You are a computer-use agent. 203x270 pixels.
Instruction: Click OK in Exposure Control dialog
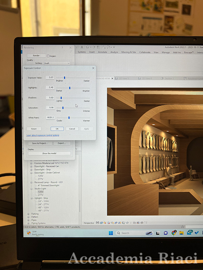pyautogui.click(x=57, y=129)
